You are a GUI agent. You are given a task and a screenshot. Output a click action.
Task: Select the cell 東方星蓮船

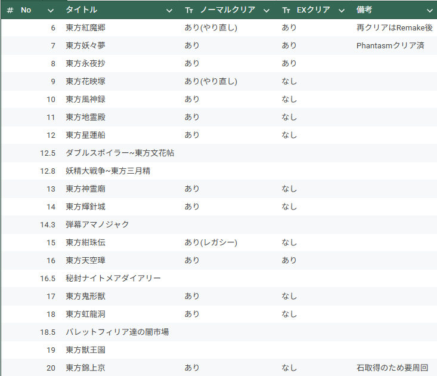(86, 135)
